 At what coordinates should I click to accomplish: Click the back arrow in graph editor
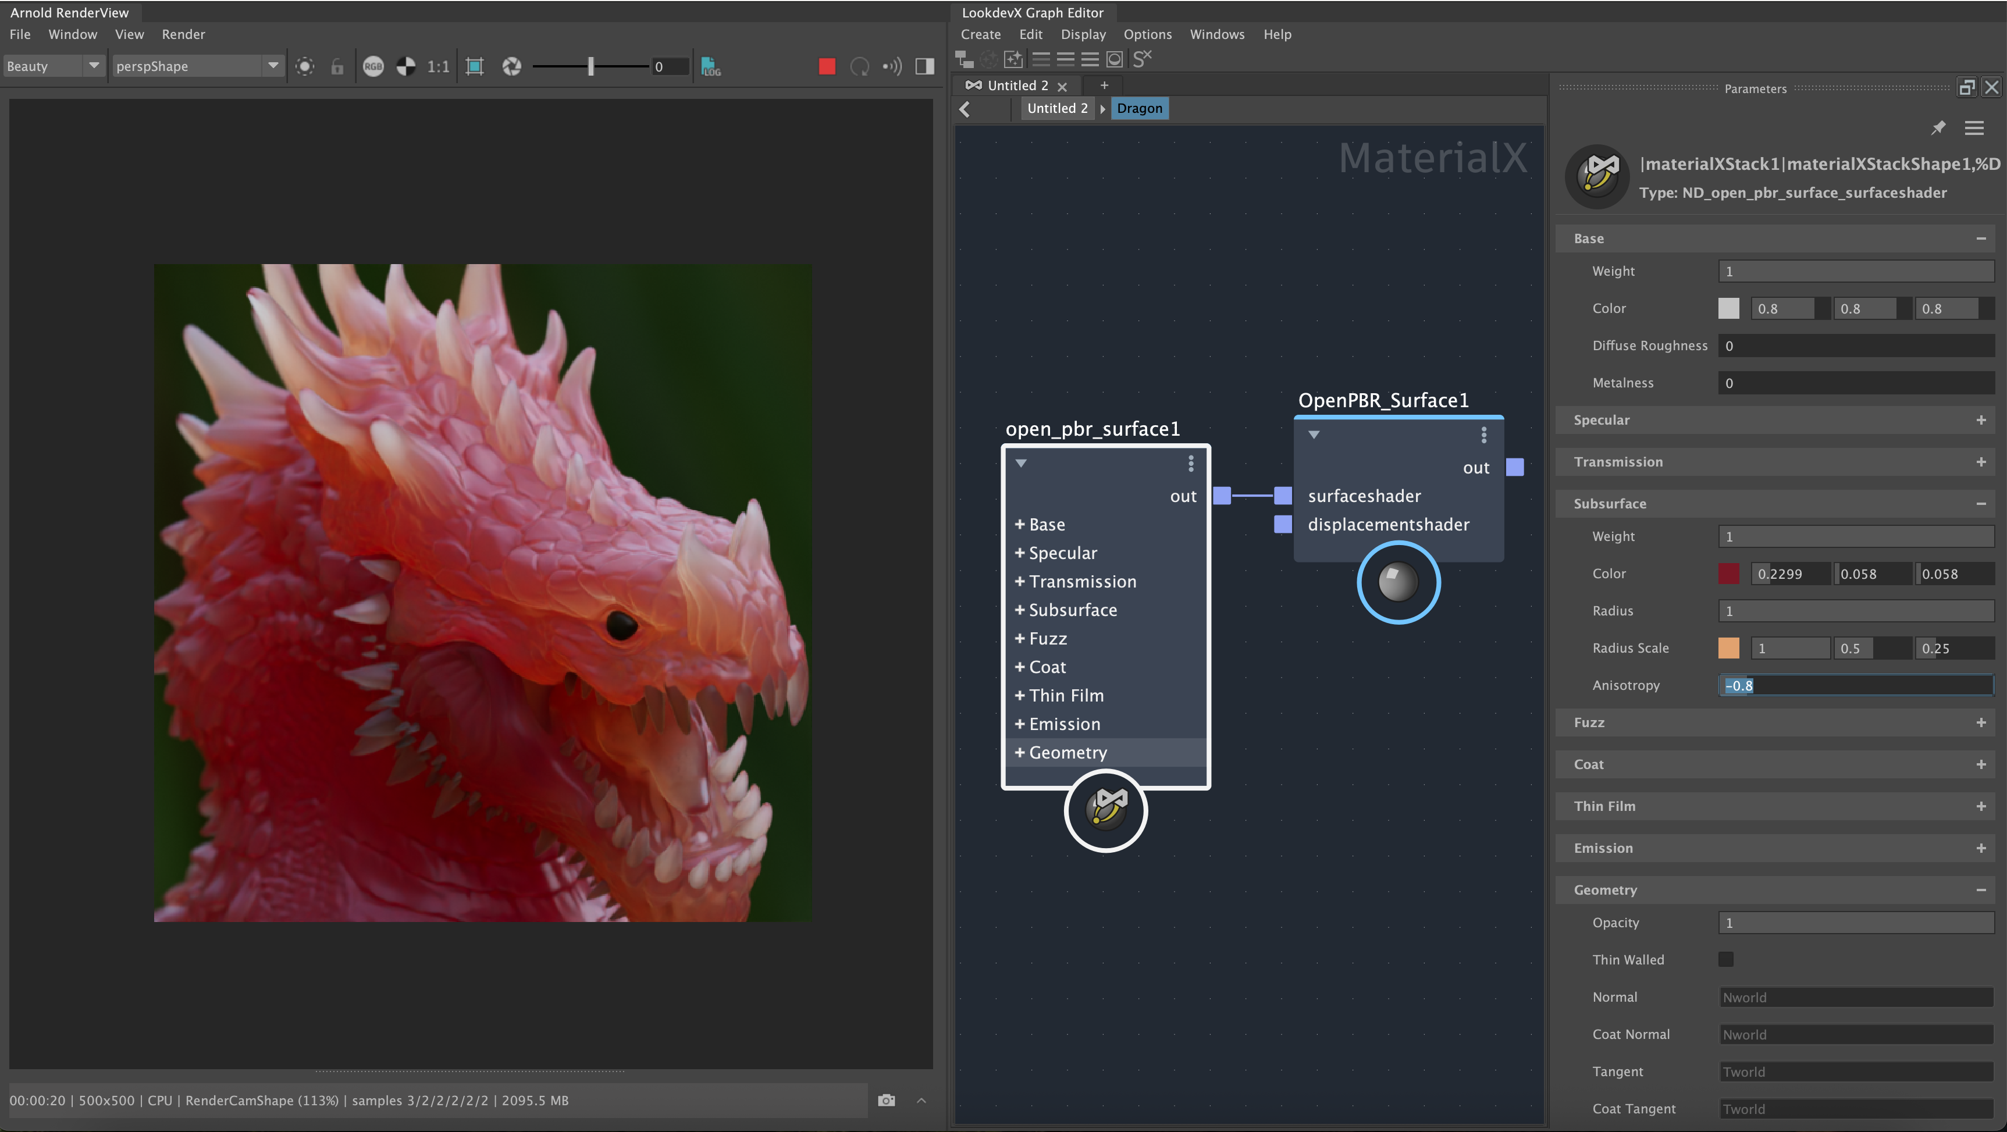pos(965,109)
